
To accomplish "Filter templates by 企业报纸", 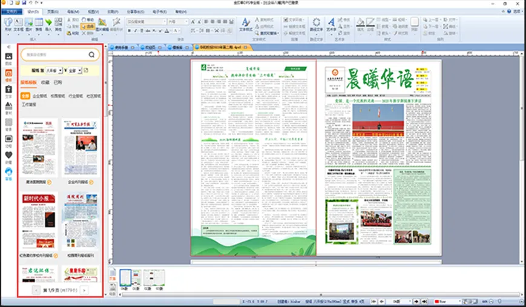I will tap(41, 96).
